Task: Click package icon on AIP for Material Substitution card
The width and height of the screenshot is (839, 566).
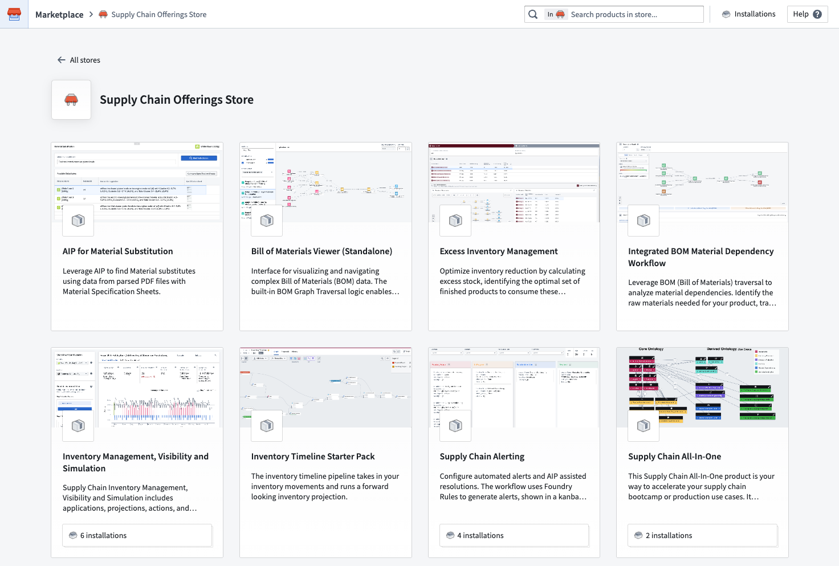Action: 78,221
